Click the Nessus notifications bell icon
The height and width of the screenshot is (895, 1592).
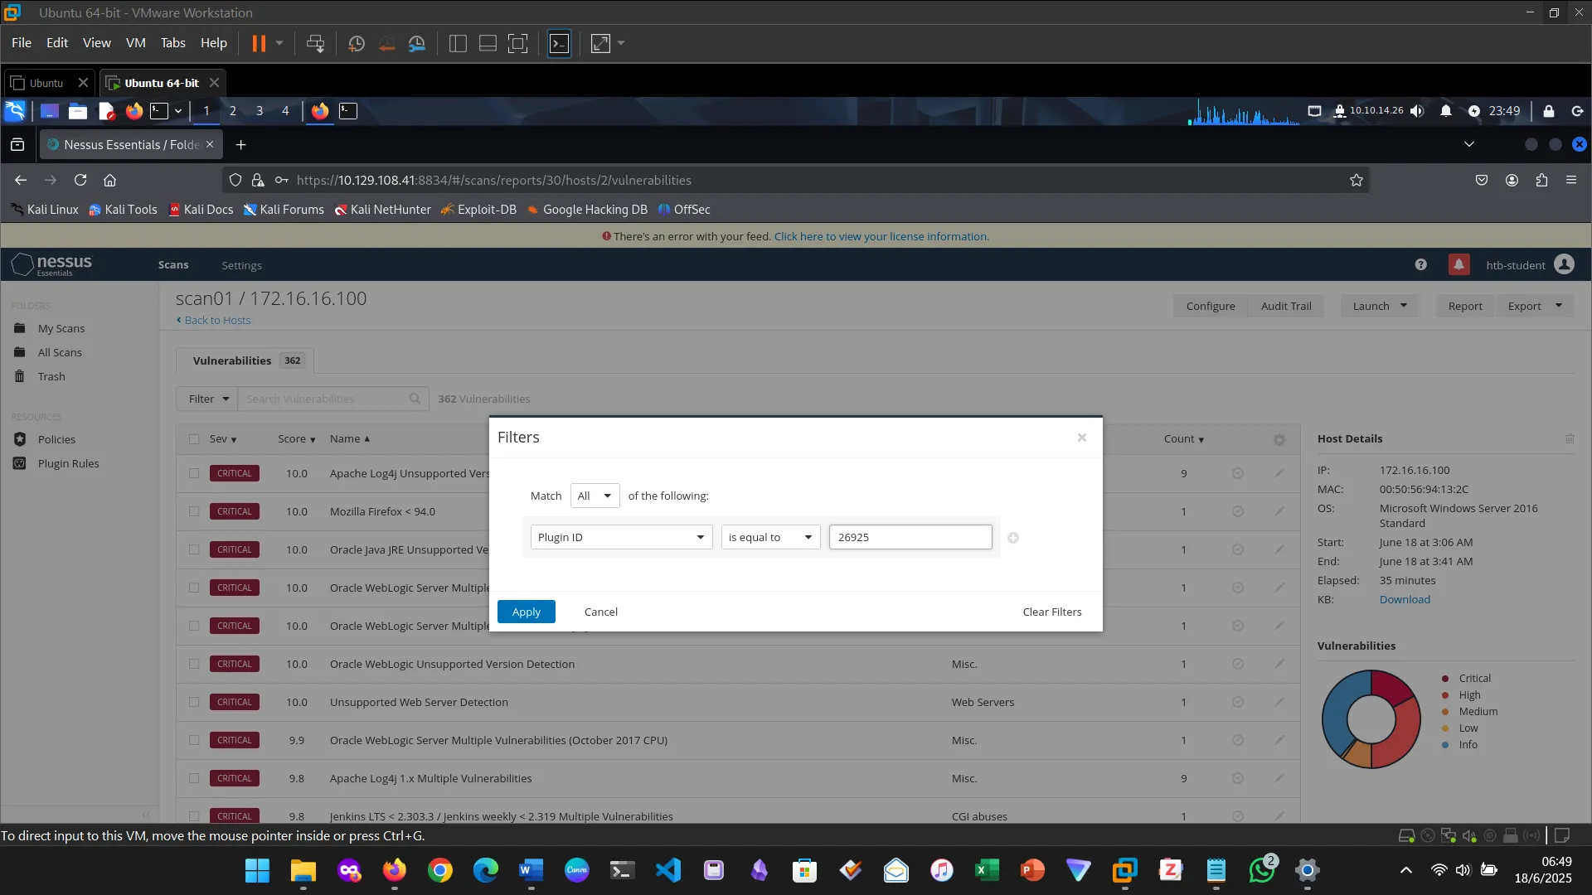1459,265
